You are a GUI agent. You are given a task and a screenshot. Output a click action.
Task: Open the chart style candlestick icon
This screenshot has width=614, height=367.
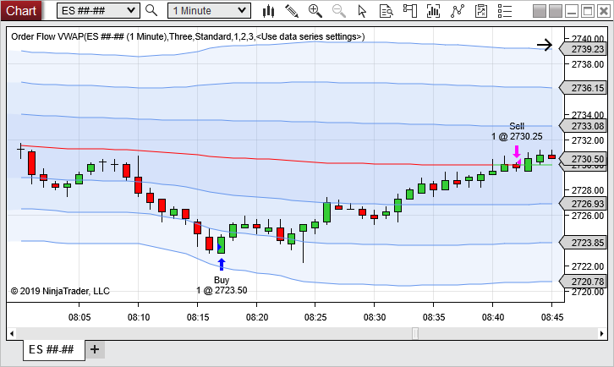(x=269, y=11)
